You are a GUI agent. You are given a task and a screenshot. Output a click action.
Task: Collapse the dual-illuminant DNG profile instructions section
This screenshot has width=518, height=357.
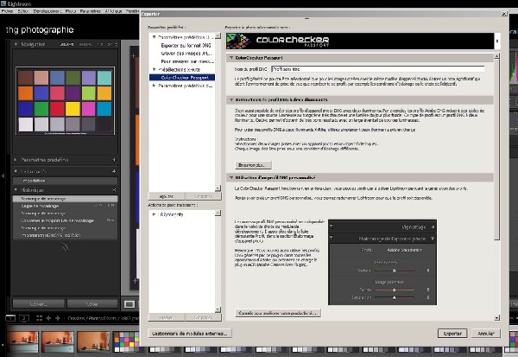coord(231,99)
